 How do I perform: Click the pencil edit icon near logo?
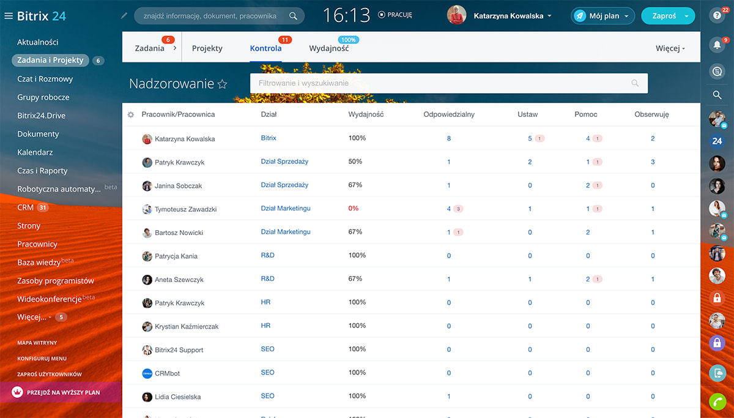point(124,16)
